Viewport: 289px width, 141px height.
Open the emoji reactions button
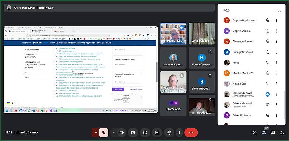145,133
